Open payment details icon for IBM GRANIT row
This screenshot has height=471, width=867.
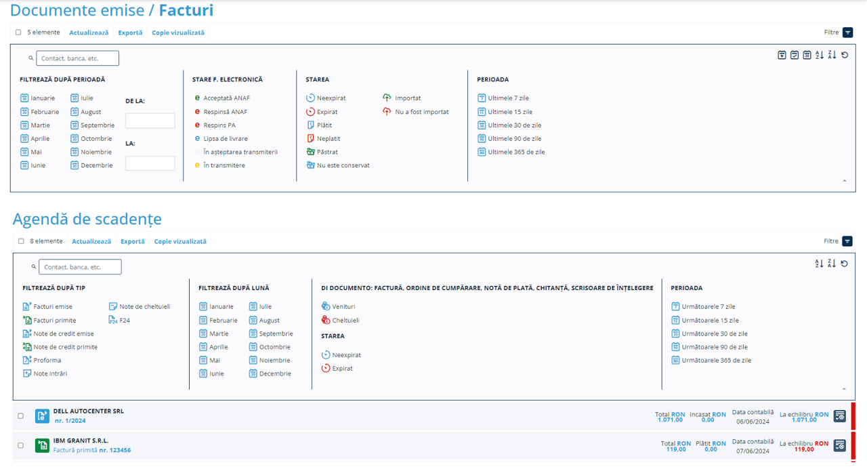tap(840, 445)
